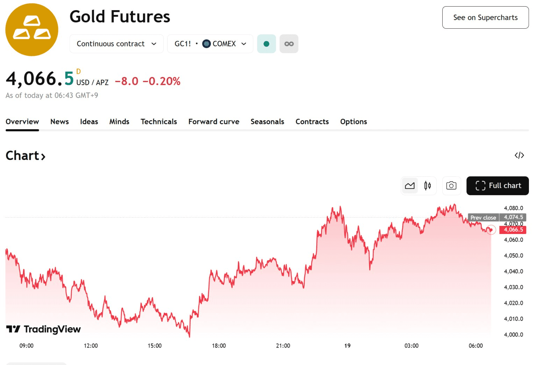
Task: Click the Prev close price label
Action: [x=483, y=218]
